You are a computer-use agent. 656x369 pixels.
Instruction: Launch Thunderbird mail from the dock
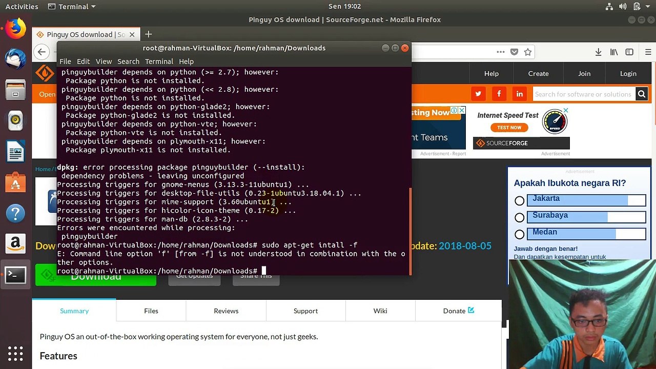(15, 59)
